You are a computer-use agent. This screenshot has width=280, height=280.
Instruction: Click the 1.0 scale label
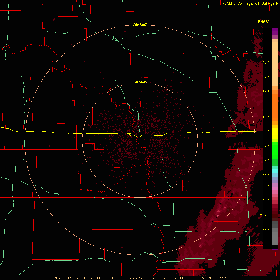266,187
